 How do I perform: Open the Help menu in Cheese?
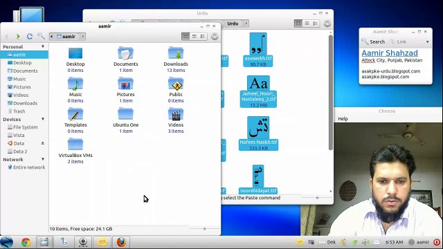point(343,119)
